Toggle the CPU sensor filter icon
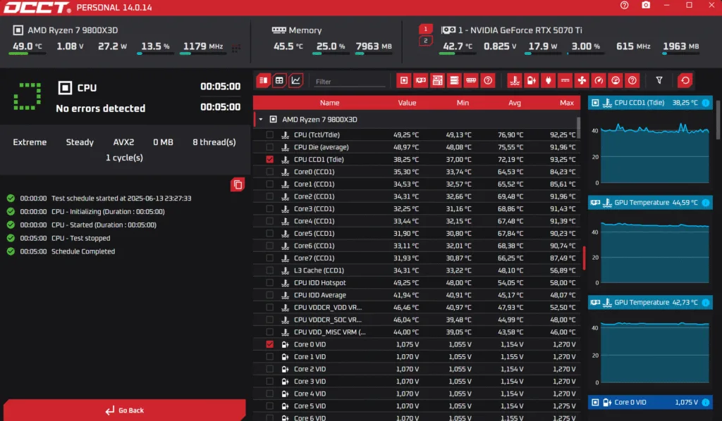This screenshot has width=722, height=421. (404, 80)
